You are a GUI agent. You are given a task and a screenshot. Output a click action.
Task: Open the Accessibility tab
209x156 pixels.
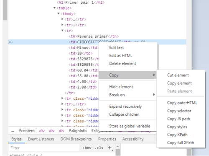pyautogui.click(x=133, y=139)
